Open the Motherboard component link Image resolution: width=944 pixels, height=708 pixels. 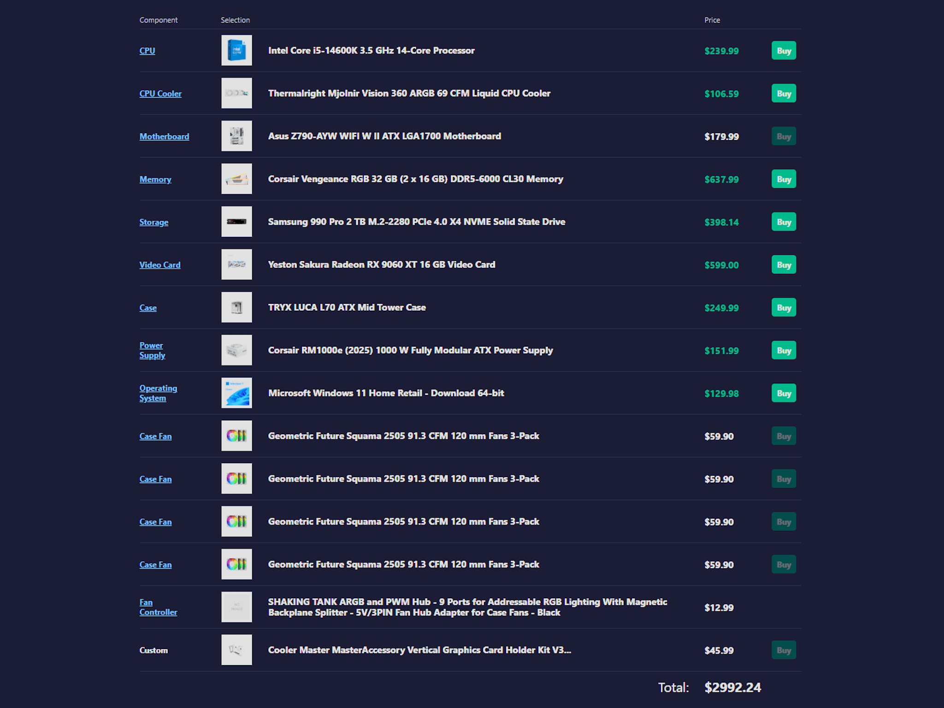tap(164, 136)
